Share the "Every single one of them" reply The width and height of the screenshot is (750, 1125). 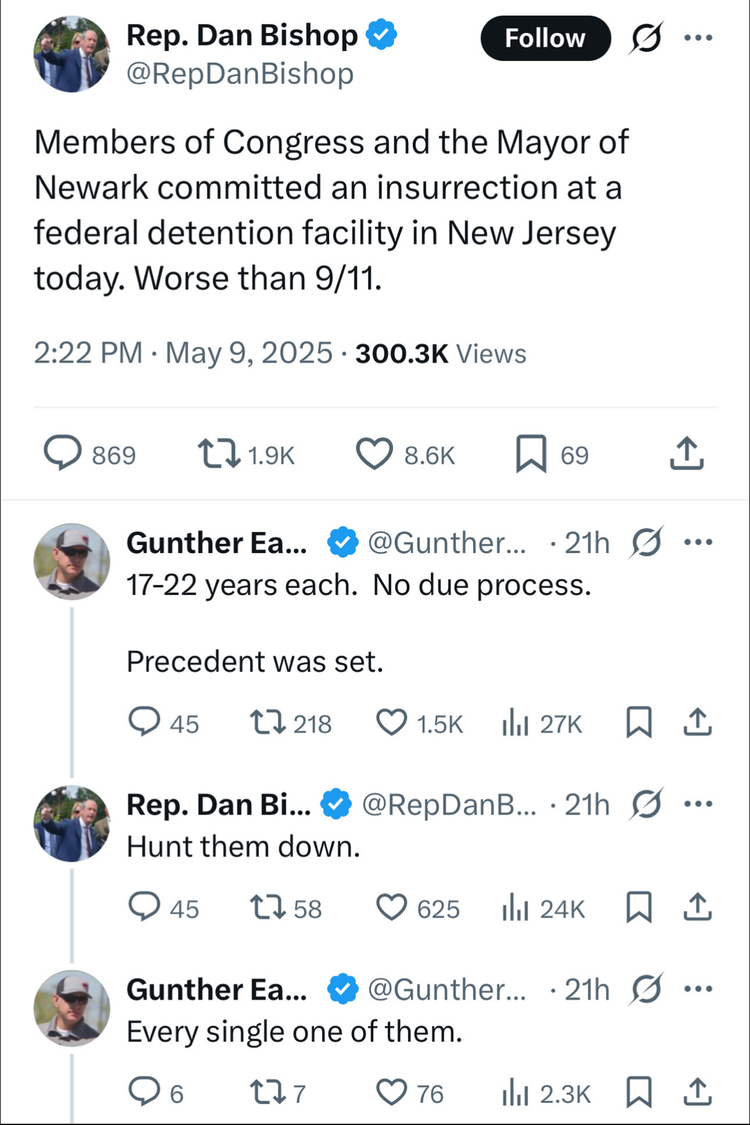pos(697,1093)
